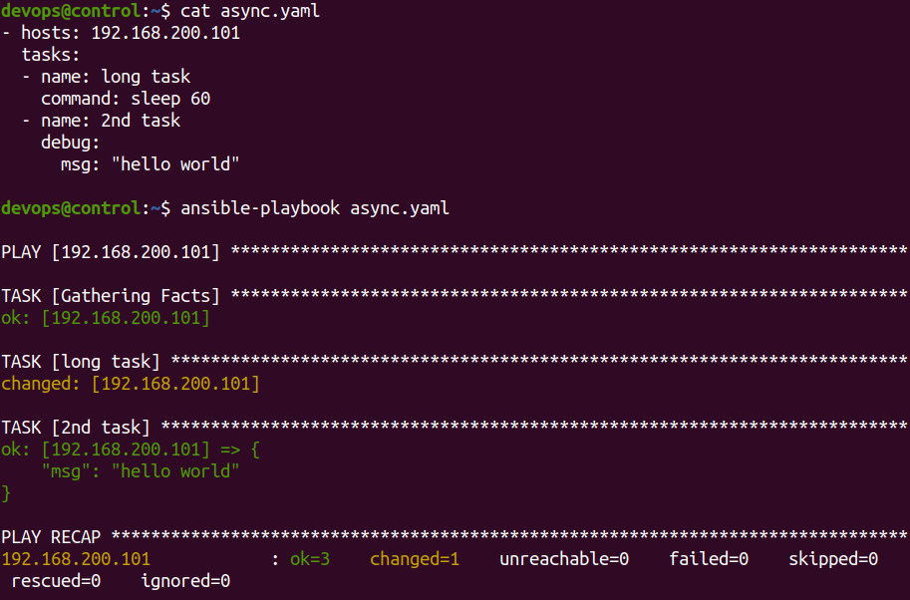Click the second 'devops@control' prompt before ansible-playbook
Screen dimensions: 910x600
(x=71, y=208)
